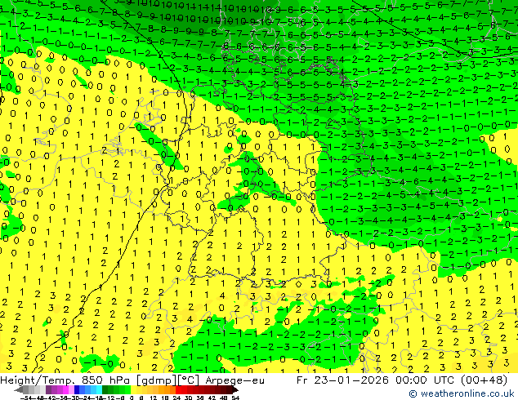Click the '54' legend scale maximum value
518x400 pixels.
[235, 398]
